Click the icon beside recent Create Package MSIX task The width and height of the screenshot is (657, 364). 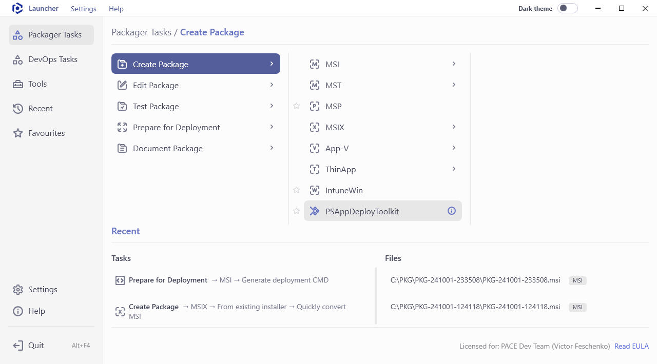click(120, 312)
